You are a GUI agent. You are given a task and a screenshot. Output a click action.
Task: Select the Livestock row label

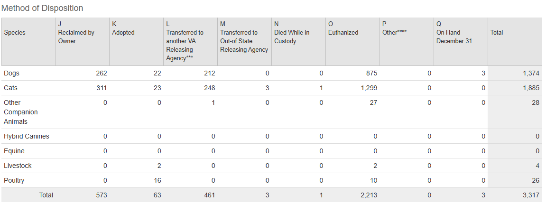(x=18, y=166)
